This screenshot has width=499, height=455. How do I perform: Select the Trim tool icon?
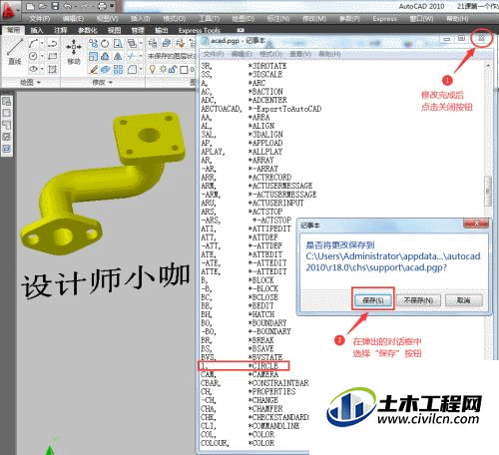[x=132, y=56]
